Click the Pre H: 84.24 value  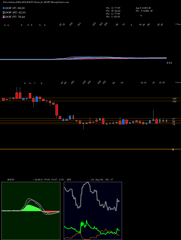113,11
